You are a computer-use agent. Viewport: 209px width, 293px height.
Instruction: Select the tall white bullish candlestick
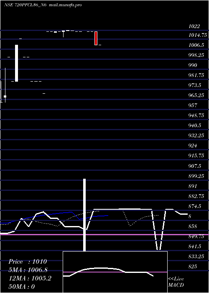[x=17, y=63]
